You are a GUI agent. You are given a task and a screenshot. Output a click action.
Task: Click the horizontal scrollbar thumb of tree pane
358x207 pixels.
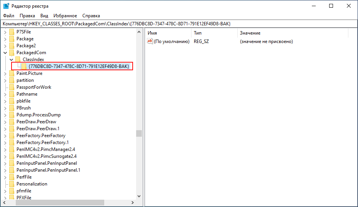pyautogui.click(x=60, y=202)
